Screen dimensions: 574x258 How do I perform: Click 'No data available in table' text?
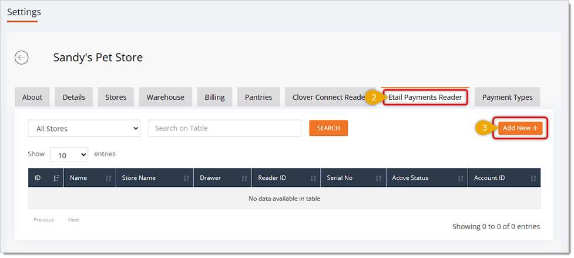[284, 199]
